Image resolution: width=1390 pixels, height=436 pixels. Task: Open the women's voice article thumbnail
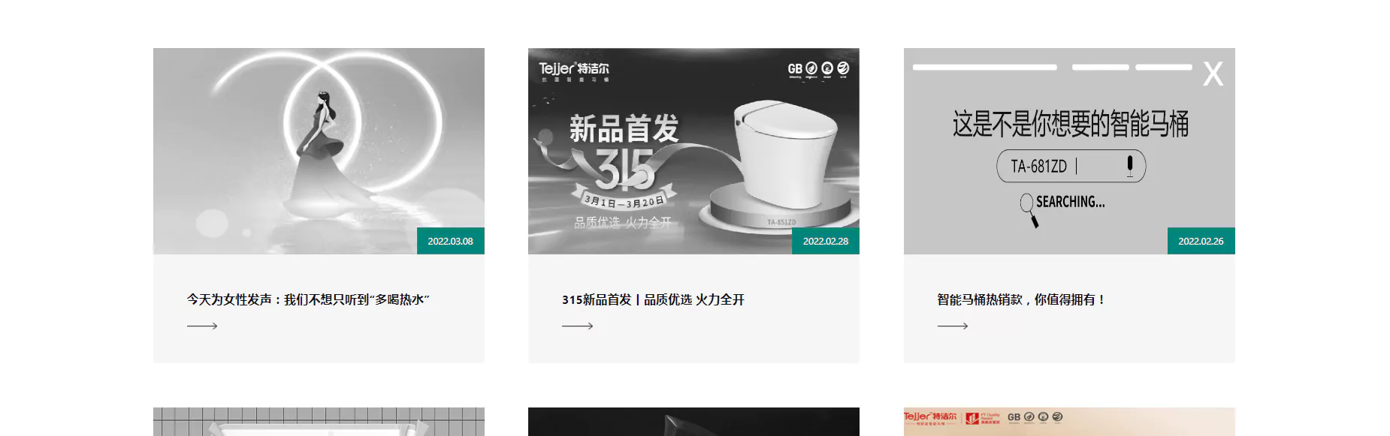pos(319,151)
